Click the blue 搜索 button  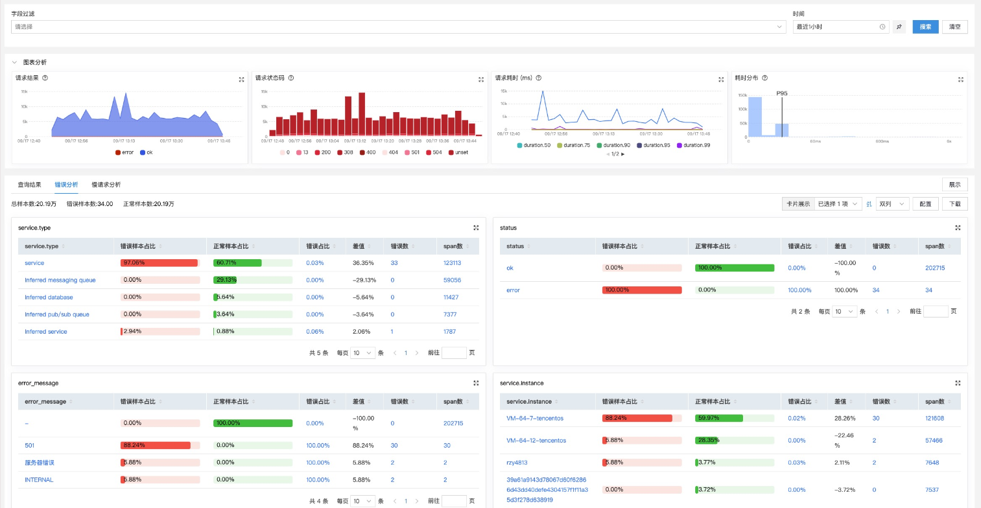pyautogui.click(x=925, y=27)
